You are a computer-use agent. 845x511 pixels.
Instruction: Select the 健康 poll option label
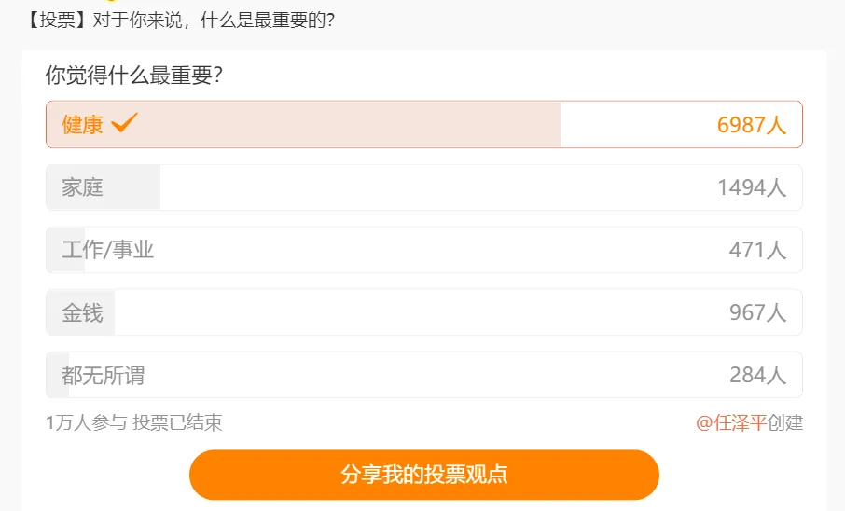[x=82, y=125]
